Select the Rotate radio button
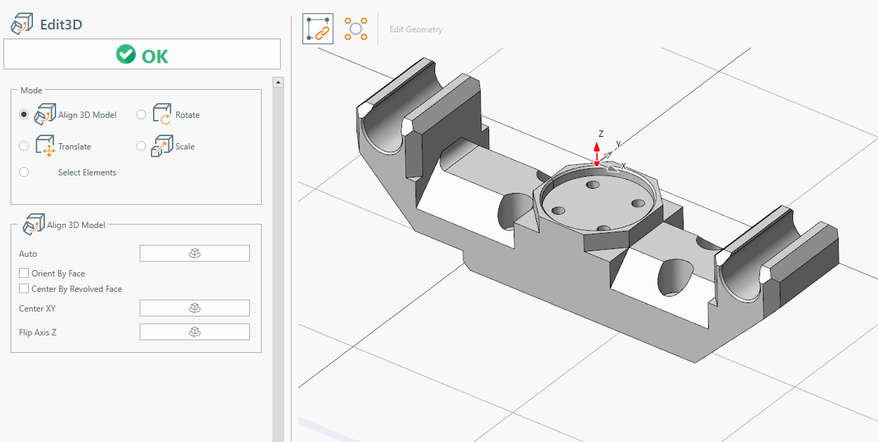The image size is (878, 442). [x=141, y=114]
